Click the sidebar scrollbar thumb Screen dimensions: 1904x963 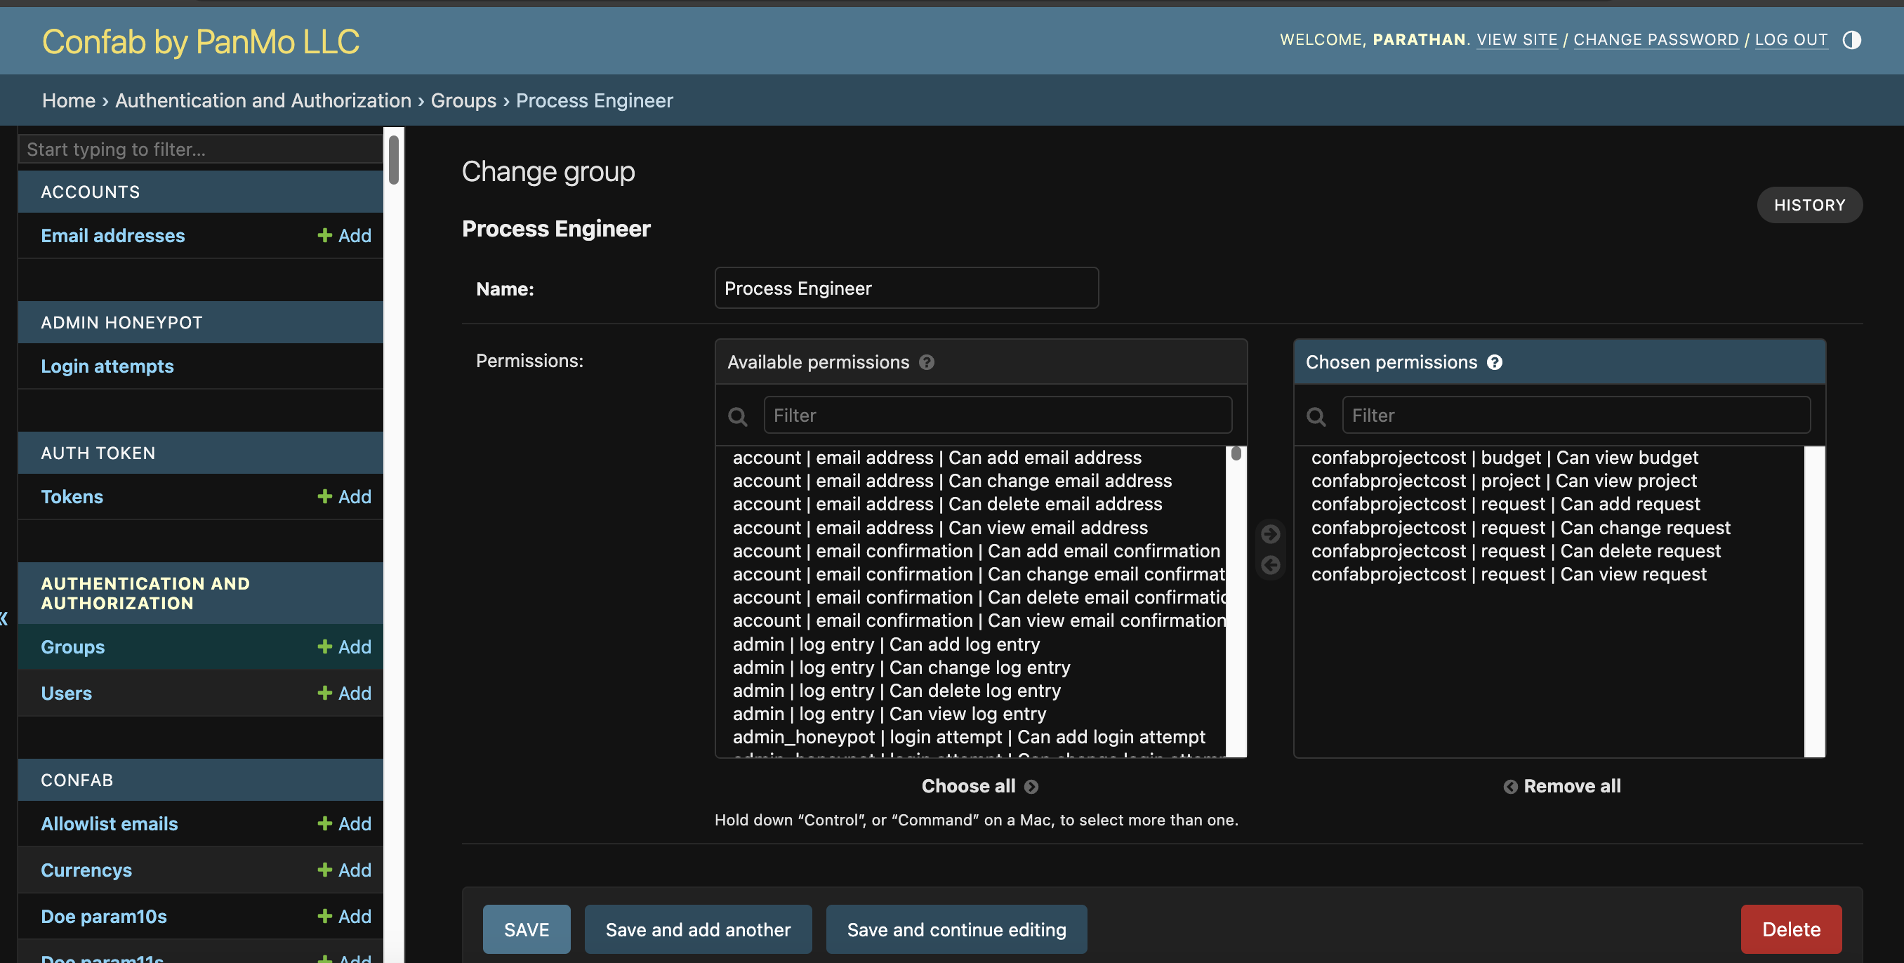coord(394,159)
